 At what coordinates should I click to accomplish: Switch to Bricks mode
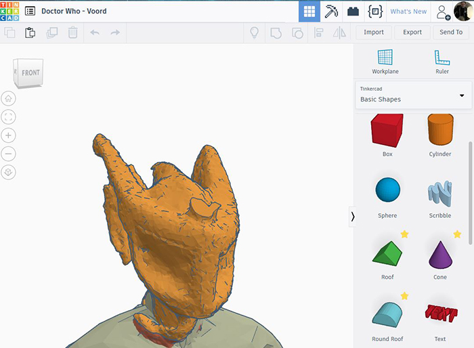[353, 12]
